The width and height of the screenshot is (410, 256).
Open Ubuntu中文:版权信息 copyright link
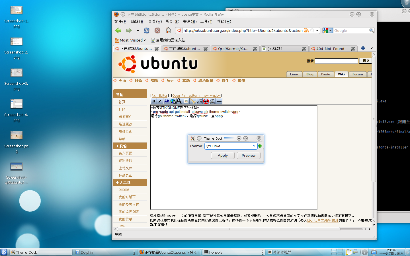coord(323,220)
